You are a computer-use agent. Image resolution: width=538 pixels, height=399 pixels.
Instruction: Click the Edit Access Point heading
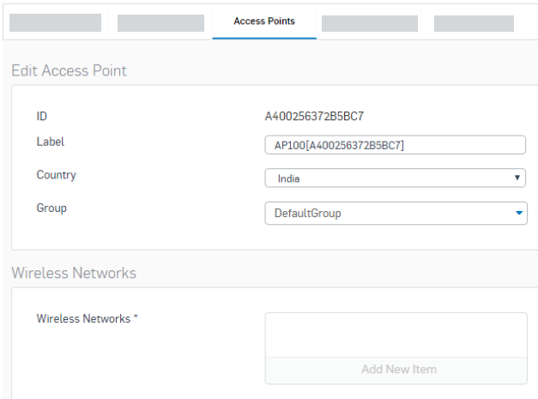[69, 70]
